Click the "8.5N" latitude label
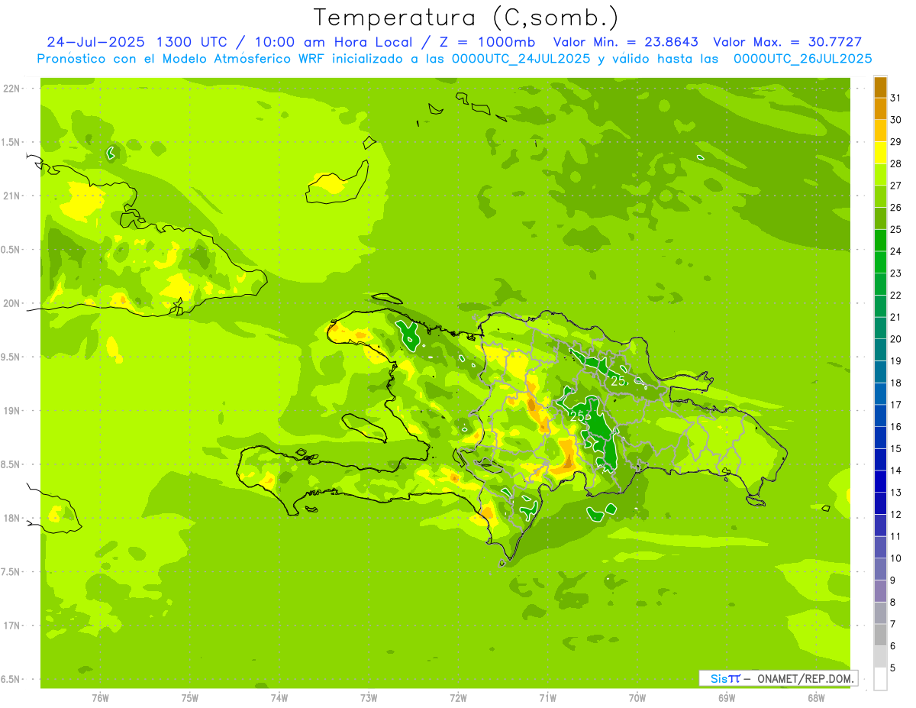Screen dimensions: 916x708 [x=11, y=464]
